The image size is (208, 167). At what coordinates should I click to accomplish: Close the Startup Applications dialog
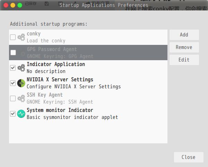189,157
